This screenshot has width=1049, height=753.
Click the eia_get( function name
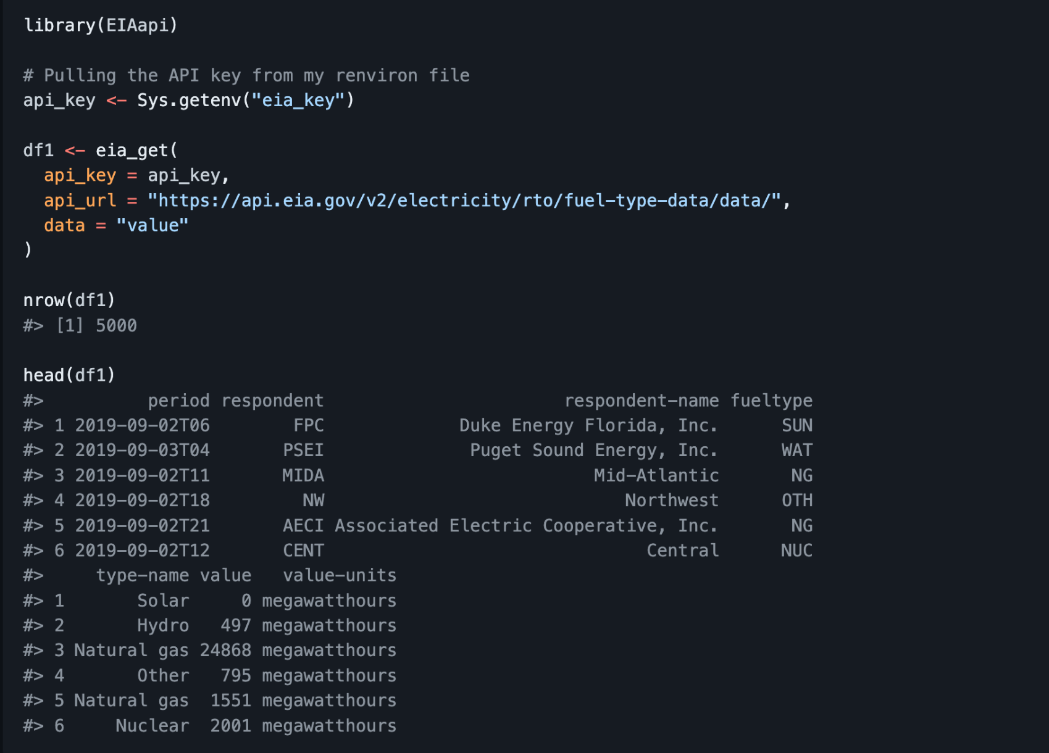click(136, 150)
